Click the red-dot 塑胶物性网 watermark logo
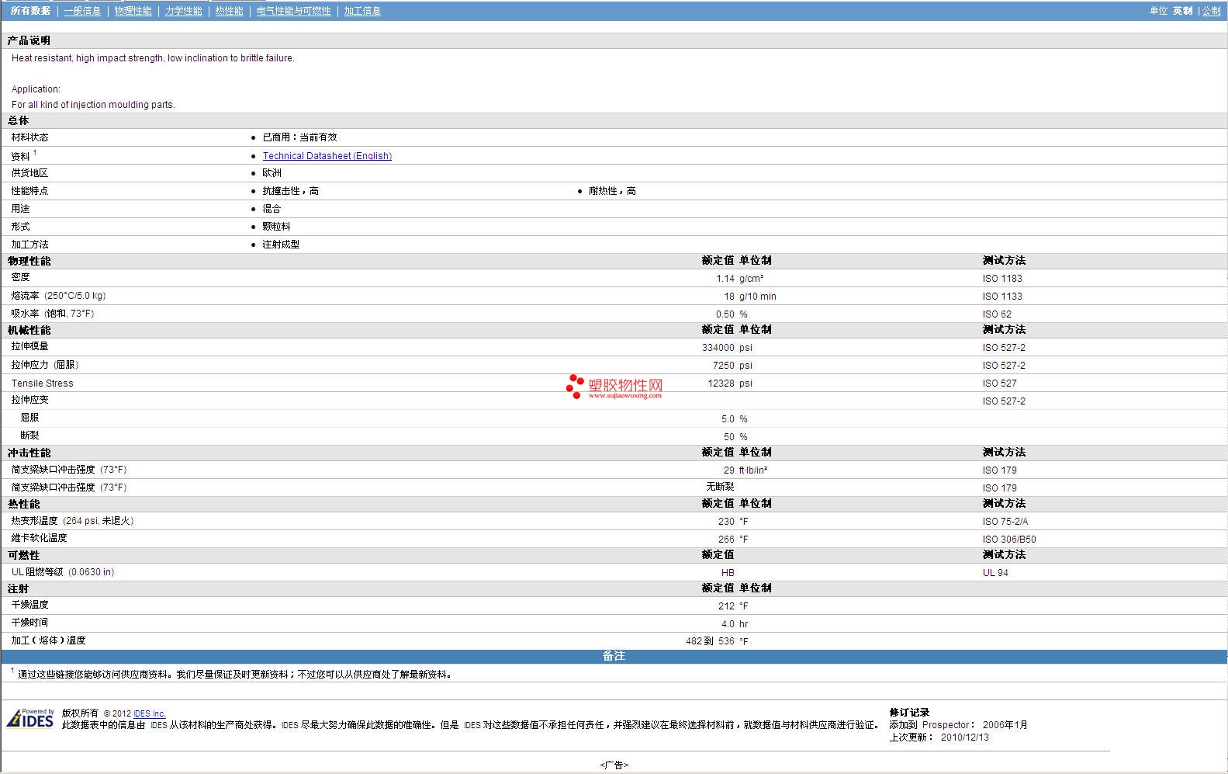Image resolution: width=1228 pixels, height=774 pixels. click(614, 386)
